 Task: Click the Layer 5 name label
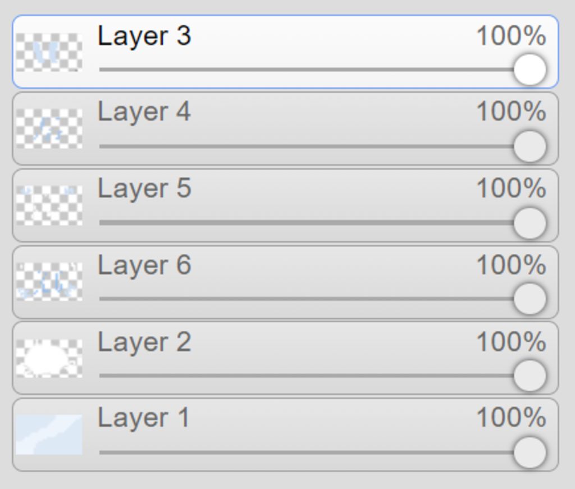[x=144, y=189]
